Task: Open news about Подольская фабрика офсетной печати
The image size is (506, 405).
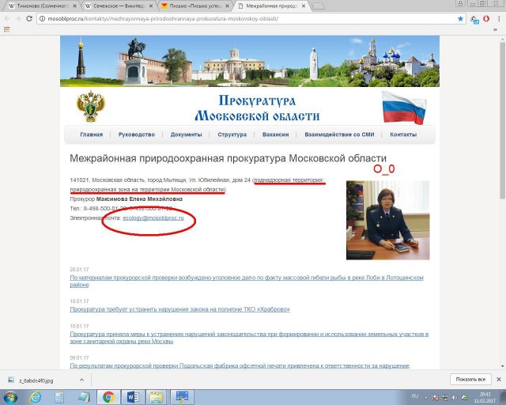Action: coord(240,366)
